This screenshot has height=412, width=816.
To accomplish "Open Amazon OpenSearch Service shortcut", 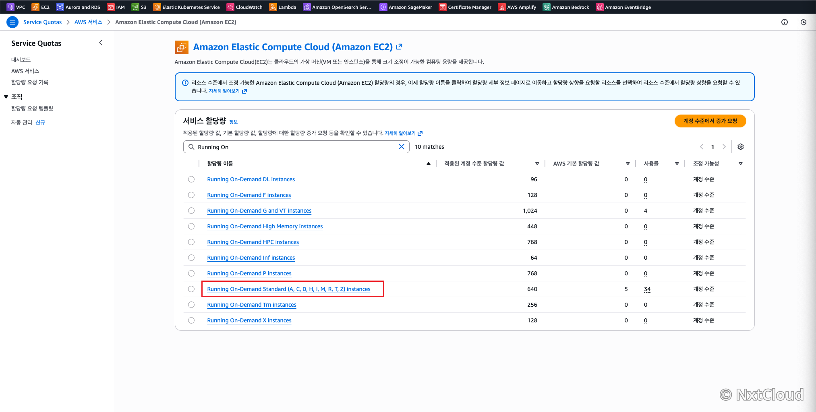I will tap(338, 7).
